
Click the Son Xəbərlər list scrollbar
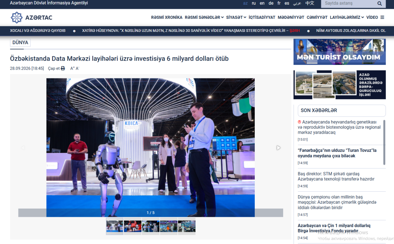click(x=384, y=142)
